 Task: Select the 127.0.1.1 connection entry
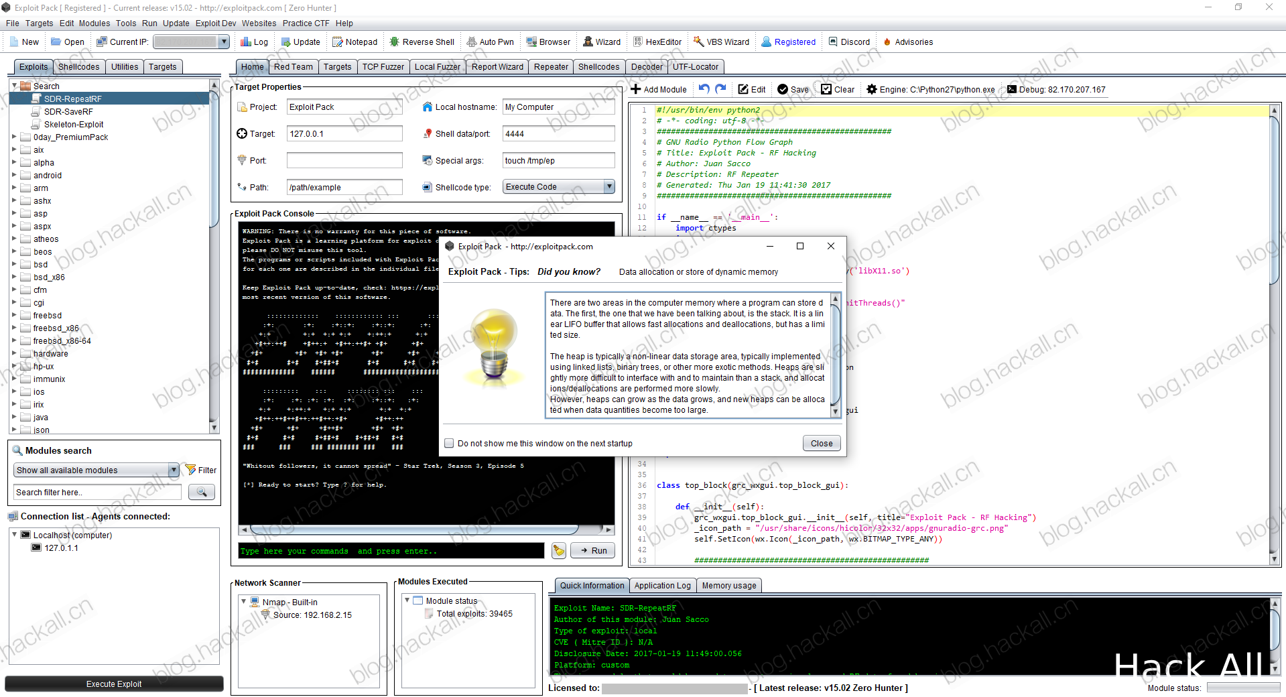(x=61, y=548)
